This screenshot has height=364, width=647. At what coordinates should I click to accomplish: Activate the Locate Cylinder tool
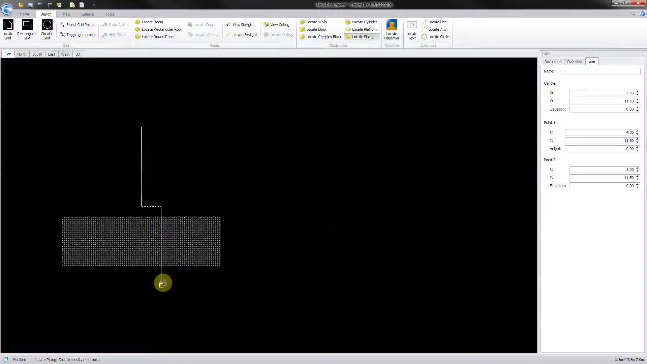[361, 22]
